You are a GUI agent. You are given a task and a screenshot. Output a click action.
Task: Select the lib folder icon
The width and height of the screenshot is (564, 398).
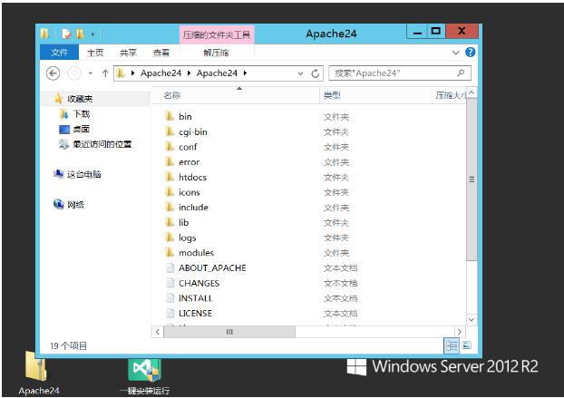point(170,222)
